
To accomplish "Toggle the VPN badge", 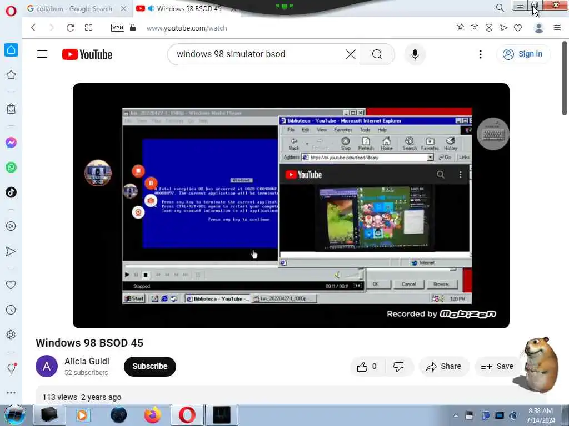I will click(x=118, y=28).
